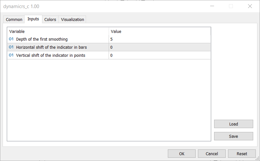Click the icon beside Vertical shift row
The image size is (260, 161).
pyautogui.click(x=11, y=55)
